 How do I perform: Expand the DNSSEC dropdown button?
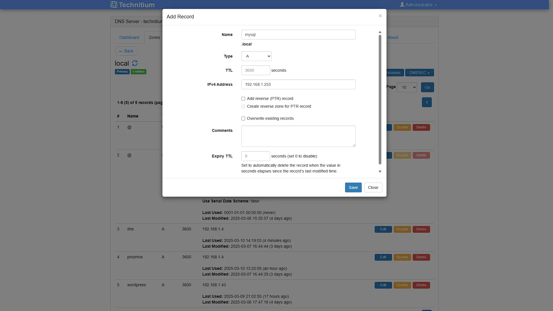pos(419,73)
